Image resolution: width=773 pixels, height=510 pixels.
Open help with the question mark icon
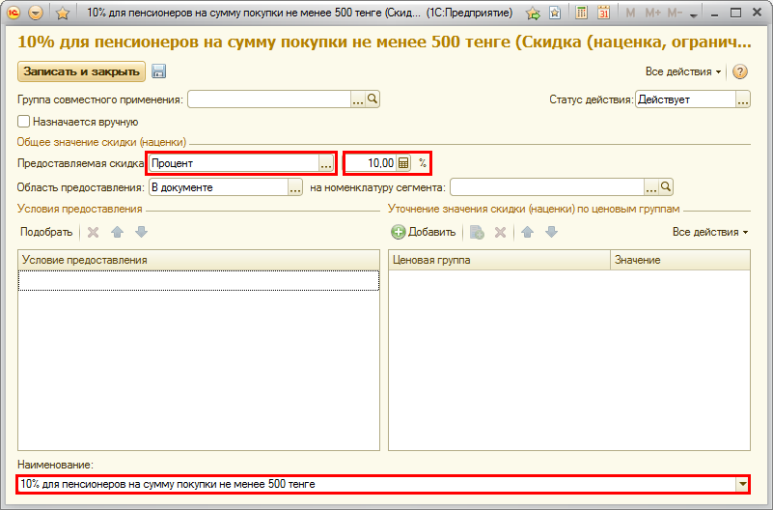pos(740,71)
